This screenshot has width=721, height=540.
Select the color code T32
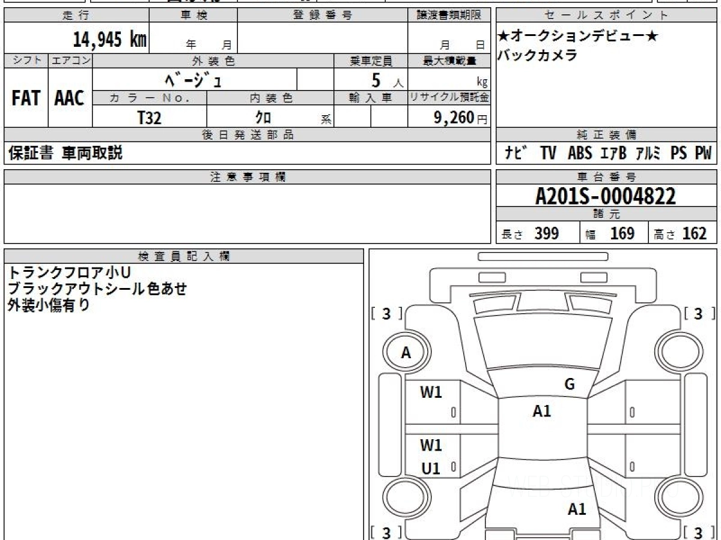pyautogui.click(x=150, y=117)
